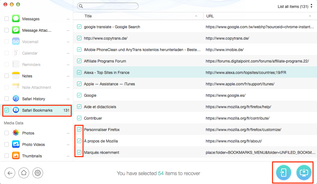This screenshot has width=317, height=184.
Task: Uncheck the À propos de Mozilla checkbox
Action: coord(79,141)
